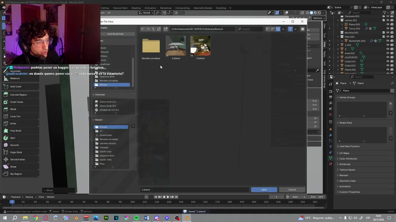The width and height of the screenshot is (396, 222).
Task: Select the Rip Region tool
Action: 20,174
